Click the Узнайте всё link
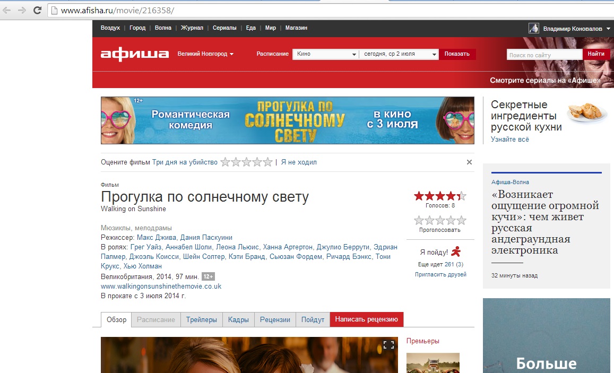The height and width of the screenshot is (373, 614). click(x=510, y=140)
